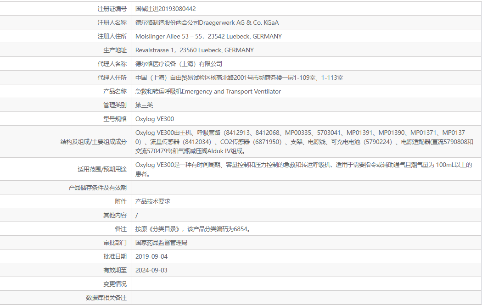Image resolution: width=482 pixels, height=305 pixels.
Task: Click the label 产品储存条件及有效期
Action: pyautogui.click(x=97, y=188)
